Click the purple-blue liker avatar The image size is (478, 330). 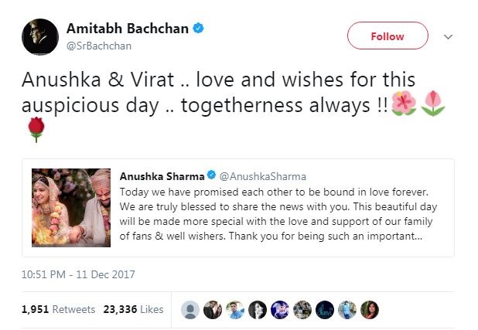tap(280, 309)
